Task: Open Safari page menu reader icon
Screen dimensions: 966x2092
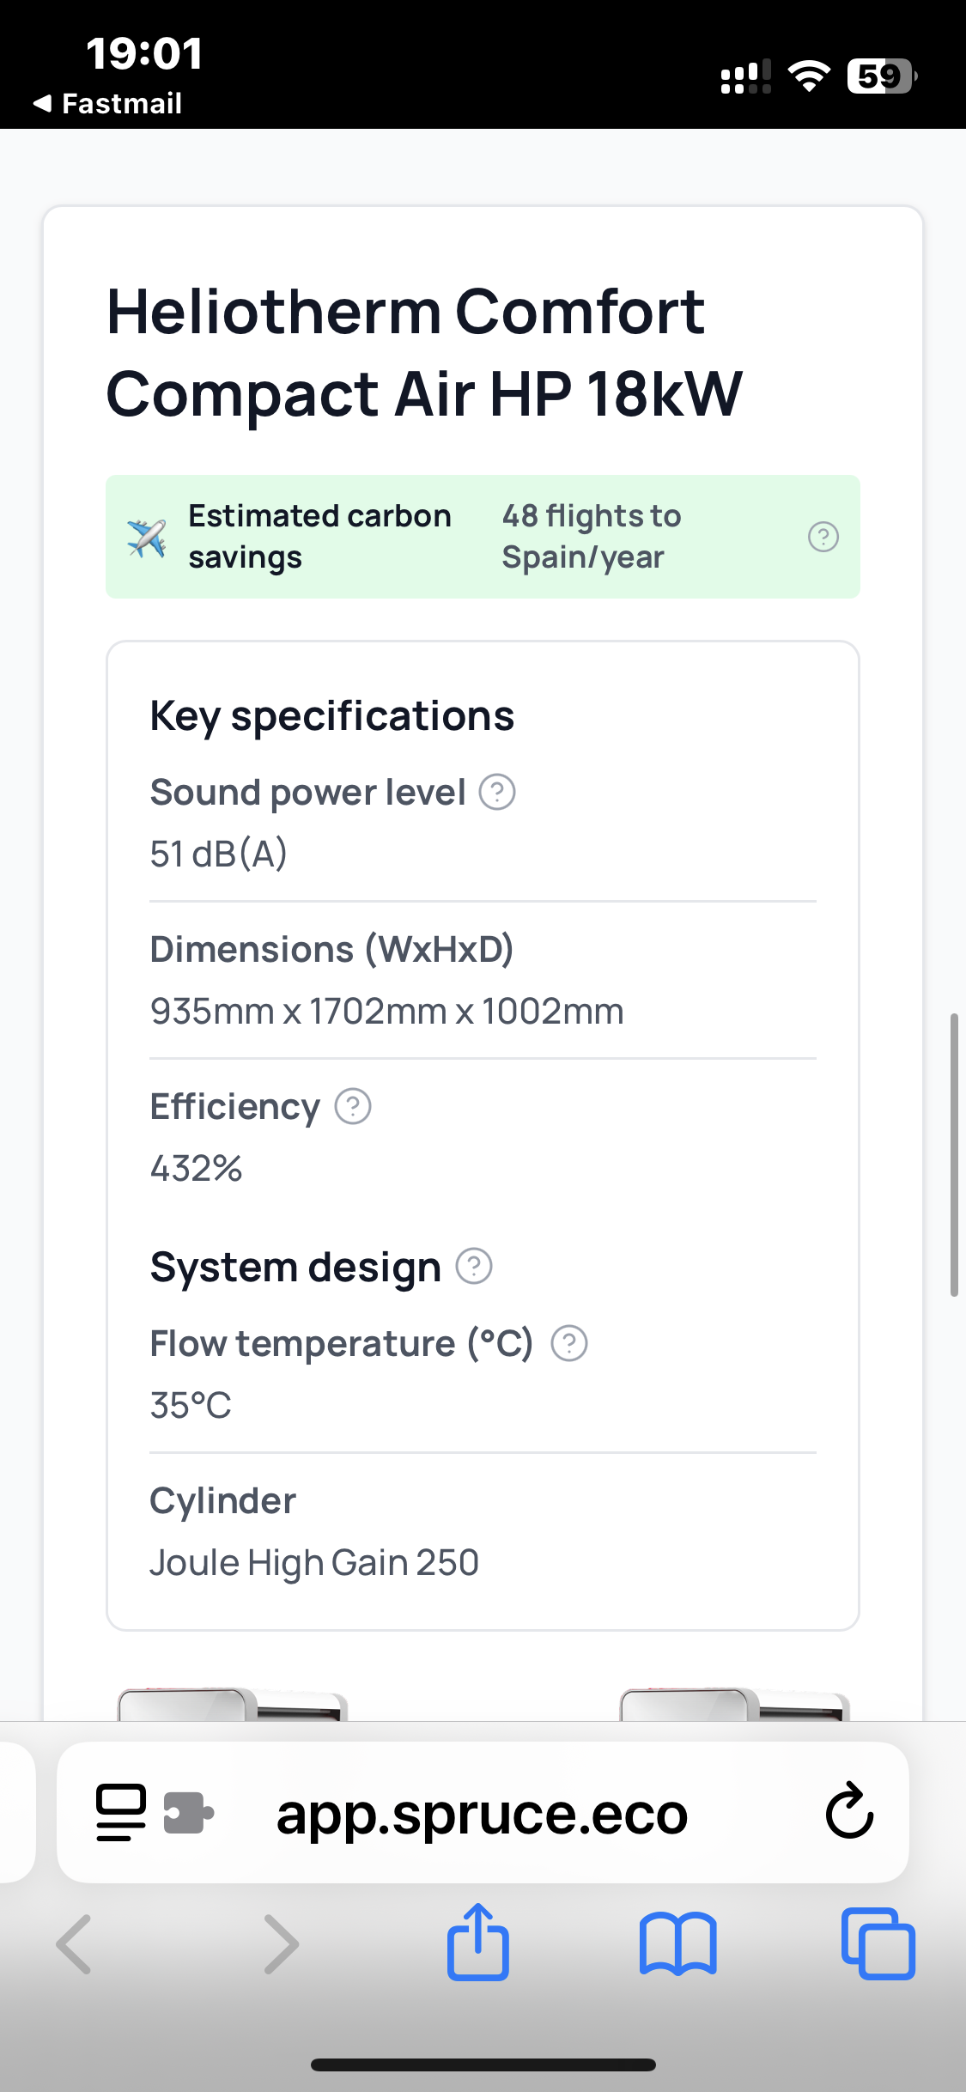Action: tap(121, 1812)
